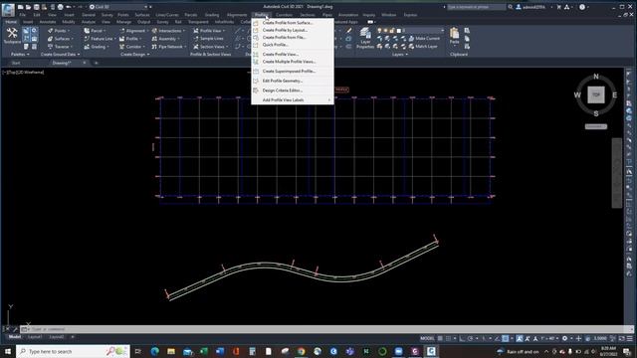Open the Parcel dropdown
Viewport: 637px width, 358px height.
96,31
